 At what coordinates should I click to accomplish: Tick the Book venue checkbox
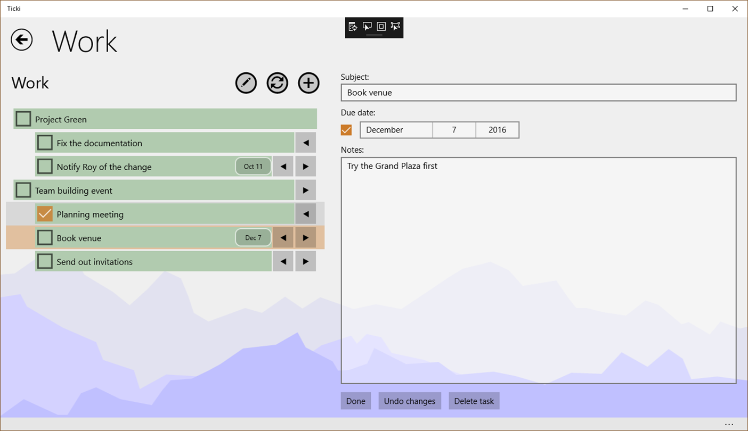pyautogui.click(x=45, y=238)
